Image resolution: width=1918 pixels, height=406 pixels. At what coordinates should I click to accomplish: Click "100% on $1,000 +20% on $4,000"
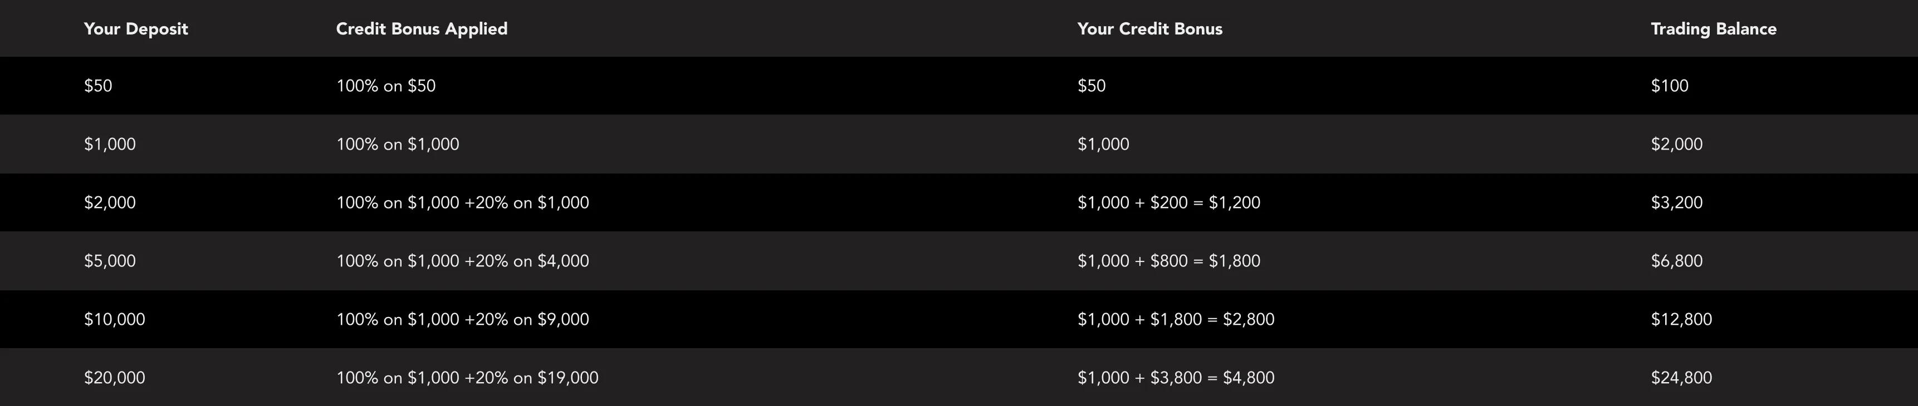(x=462, y=261)
